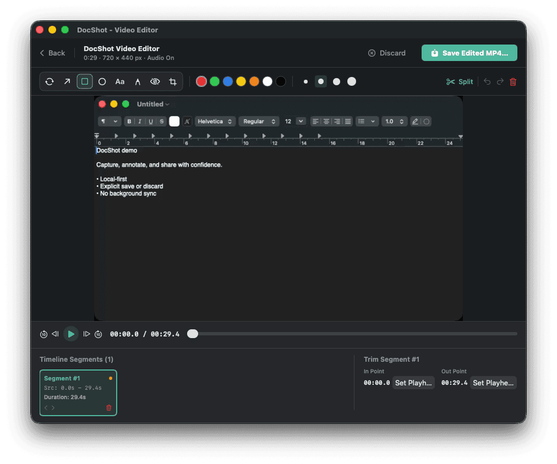
Task: Click the markup pen icon
Action: tap(415, 121)
